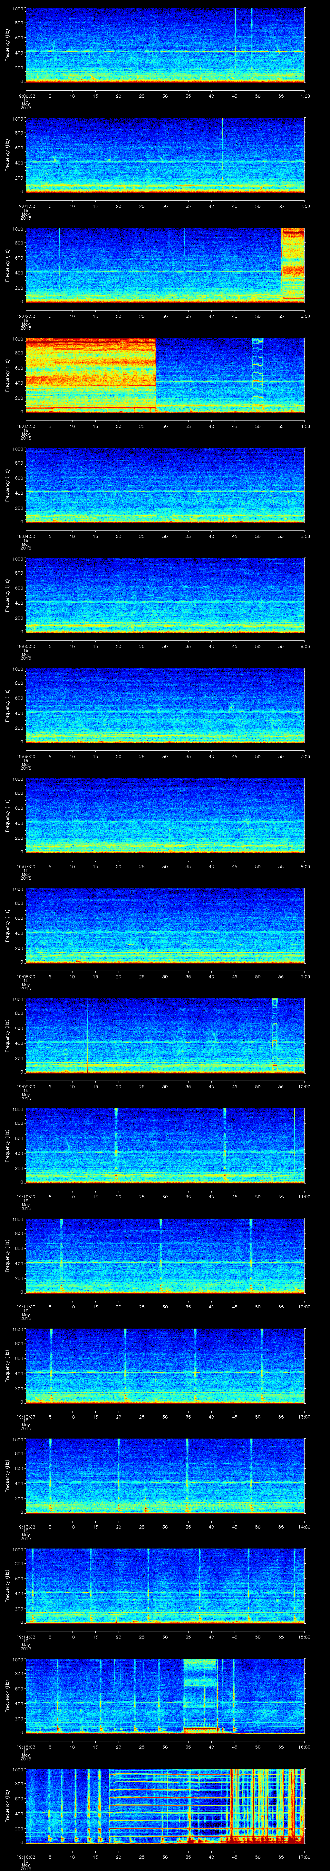Click the spectrogram panel starting at 19:05:00
This screenshot has height=1871, width=330.
click(x=165, y=596)
